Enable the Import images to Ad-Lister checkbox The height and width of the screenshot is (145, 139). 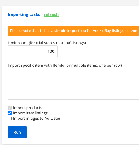coord(9,118)
